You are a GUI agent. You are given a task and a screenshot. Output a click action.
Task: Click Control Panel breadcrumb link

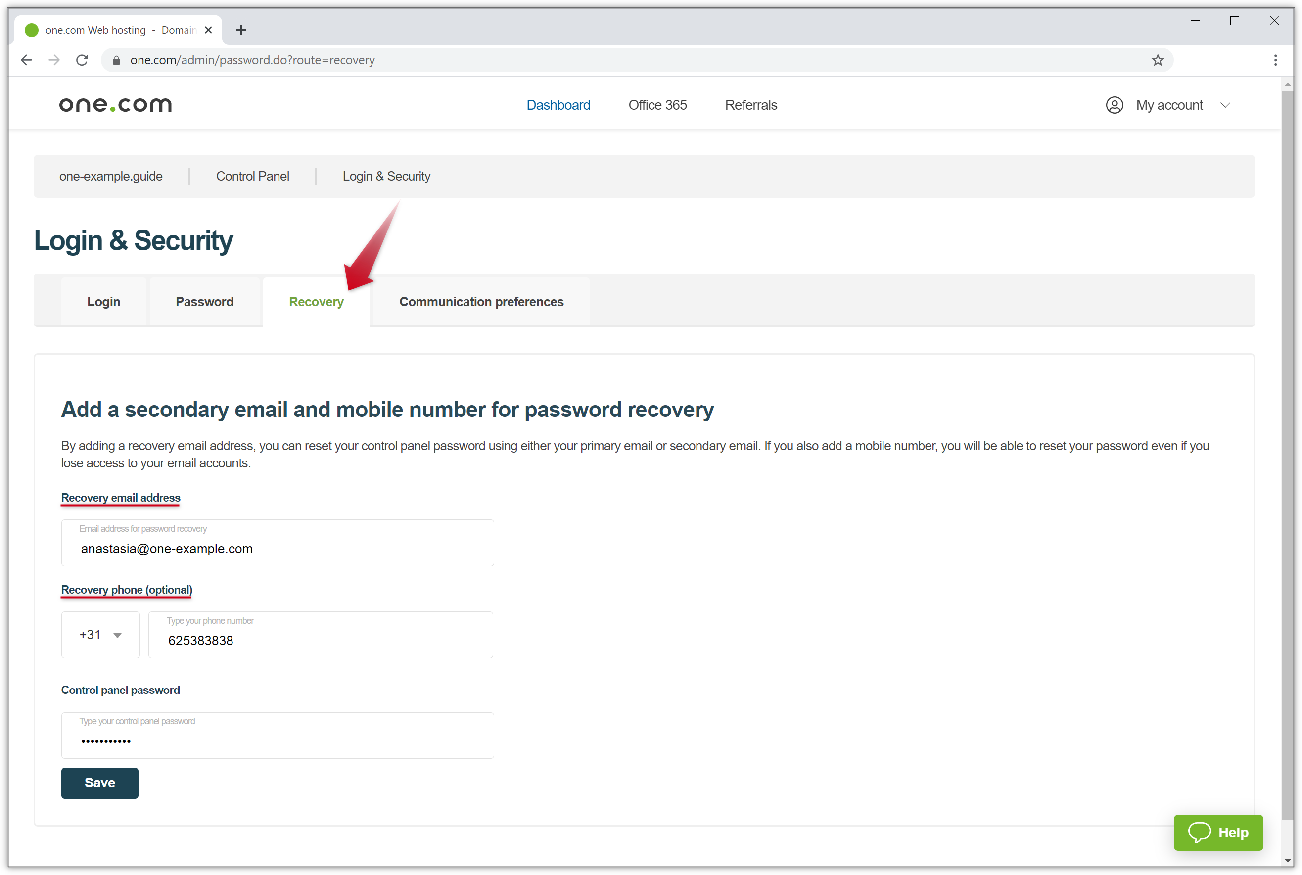tap(252, 177)
